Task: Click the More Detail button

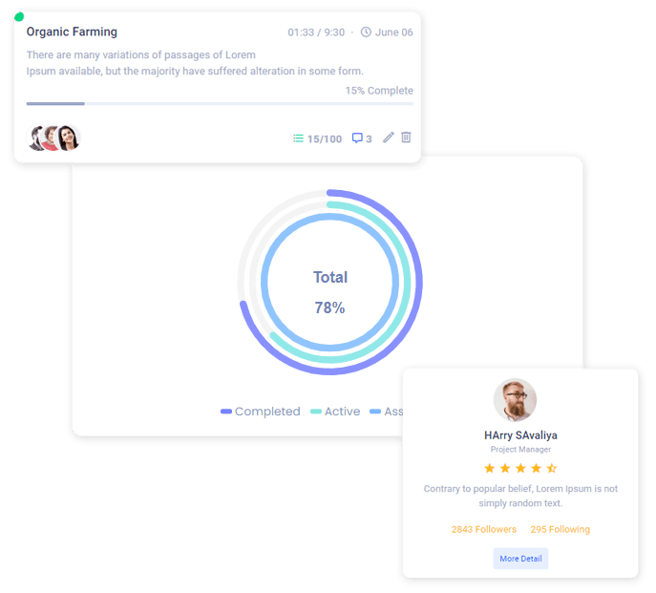Action: [x=520, y=559]
